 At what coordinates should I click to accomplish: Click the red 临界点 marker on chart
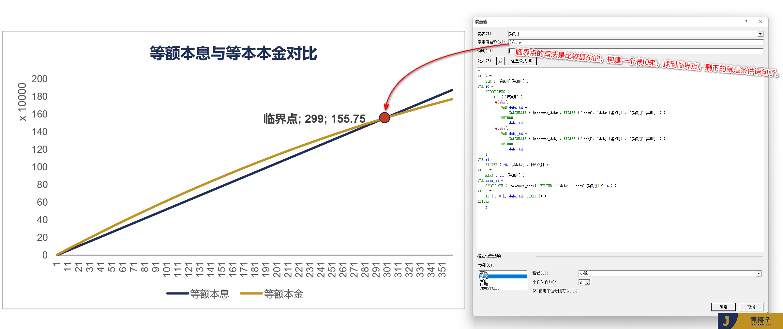[384, 117]
